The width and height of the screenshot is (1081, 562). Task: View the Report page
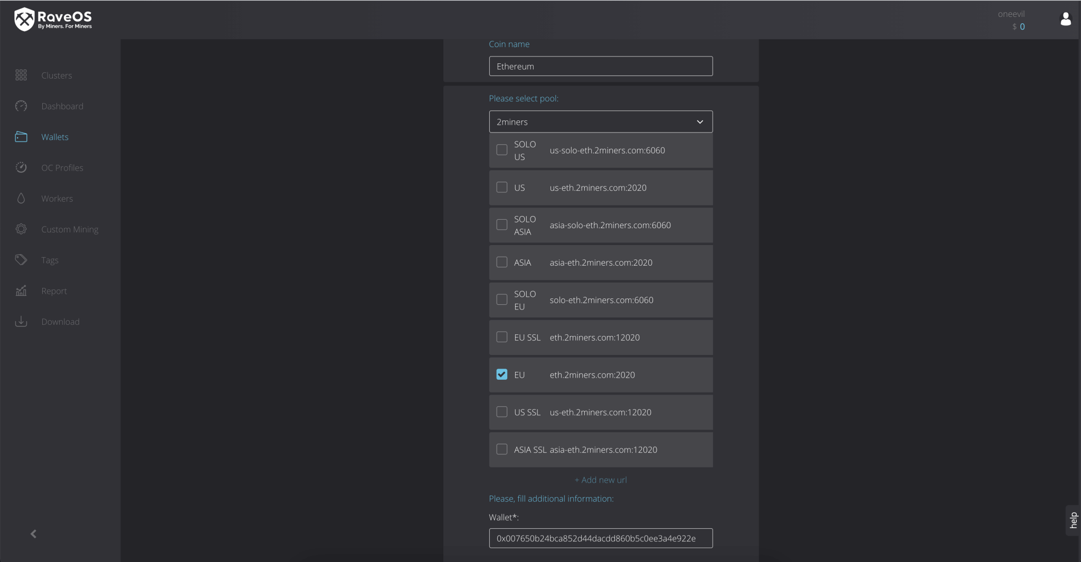click(54, 291)
